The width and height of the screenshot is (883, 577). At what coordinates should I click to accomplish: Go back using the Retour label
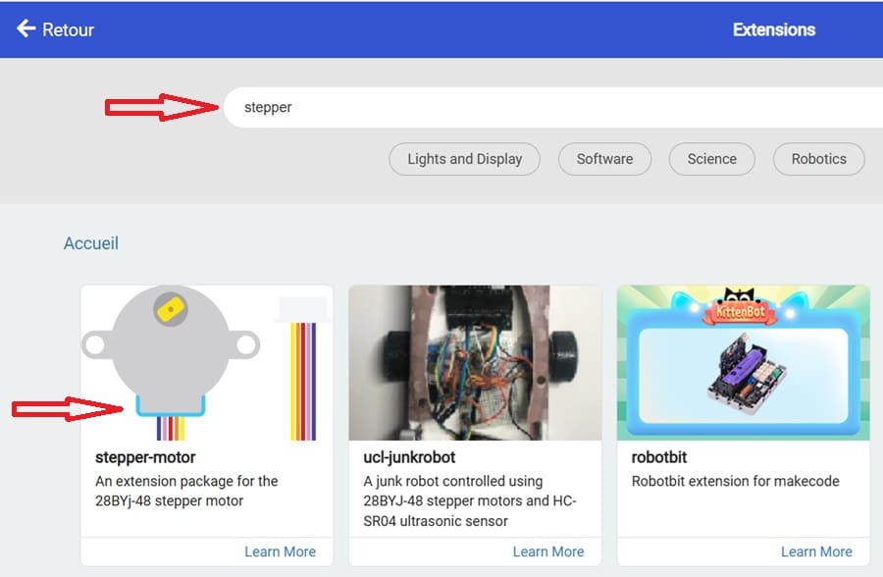[x=68, y=29]
